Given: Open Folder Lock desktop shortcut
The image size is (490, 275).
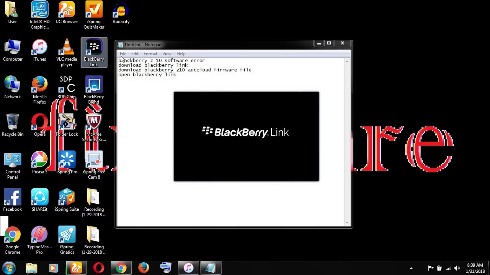Looking at the screenshot, I should 67,125.
